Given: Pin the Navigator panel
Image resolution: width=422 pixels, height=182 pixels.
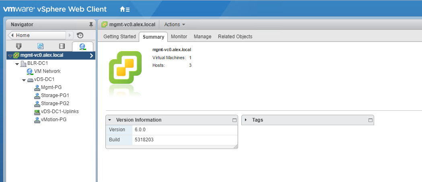Looking at the screenshot, I should [91, 25].
